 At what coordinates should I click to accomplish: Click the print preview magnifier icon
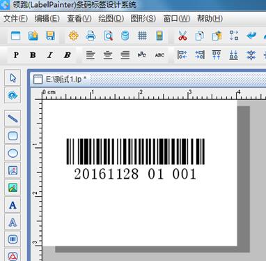point(108,36)
